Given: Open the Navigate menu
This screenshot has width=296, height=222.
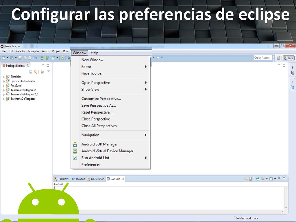Looking at the screenshot, I should coord(34,51).
